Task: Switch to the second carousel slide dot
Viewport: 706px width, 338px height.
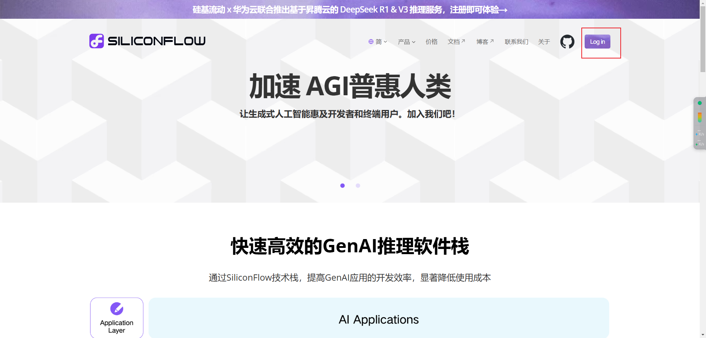Action: (358, 186)
